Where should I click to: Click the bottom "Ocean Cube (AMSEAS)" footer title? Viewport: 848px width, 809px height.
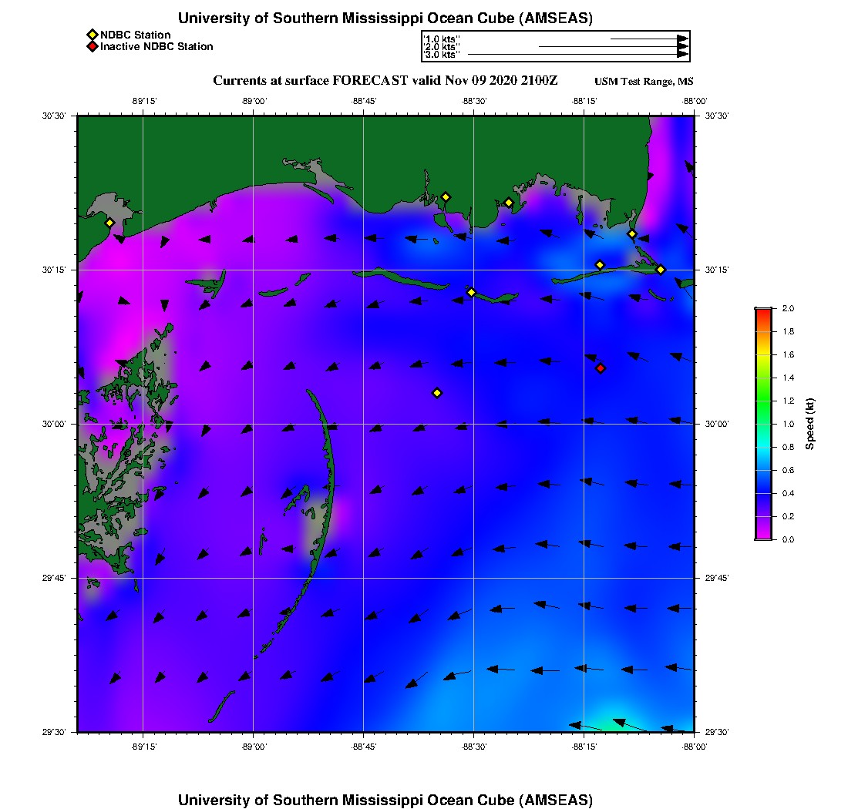385,799
